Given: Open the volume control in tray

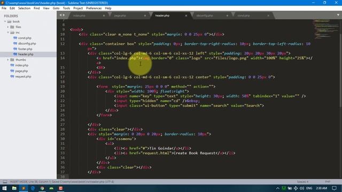Looking at the screenshot, I should [x=301, y=188].
